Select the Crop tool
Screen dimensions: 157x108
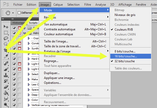pos(6,50)
